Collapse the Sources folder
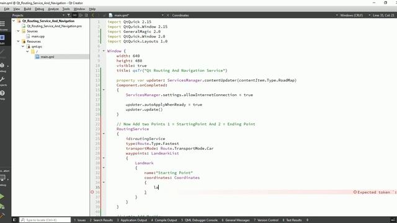The height and width of the screenshot is (223, 397). point(18,31)
